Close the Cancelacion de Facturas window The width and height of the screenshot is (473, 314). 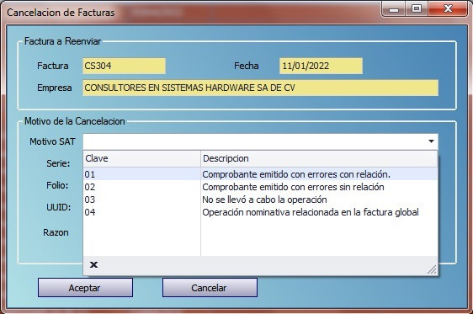click(448, 8)
